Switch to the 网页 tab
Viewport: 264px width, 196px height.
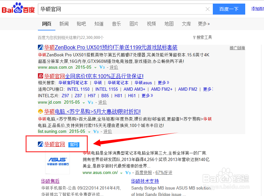tap(47, 24)
